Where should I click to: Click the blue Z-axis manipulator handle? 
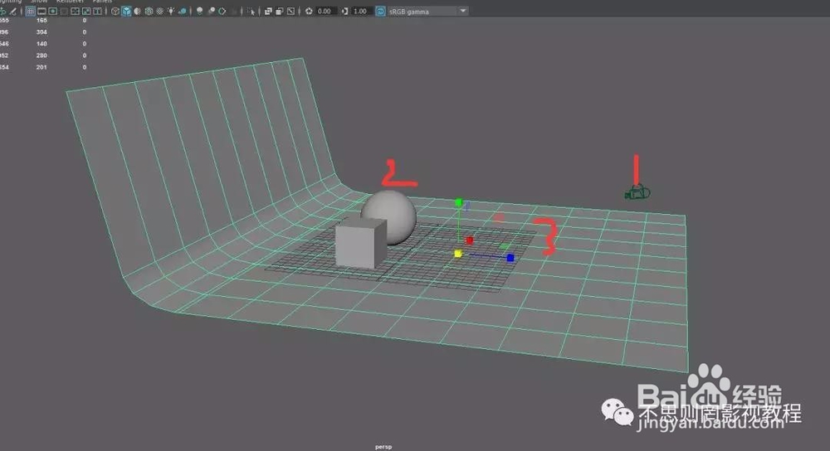(x=510, y=258)
